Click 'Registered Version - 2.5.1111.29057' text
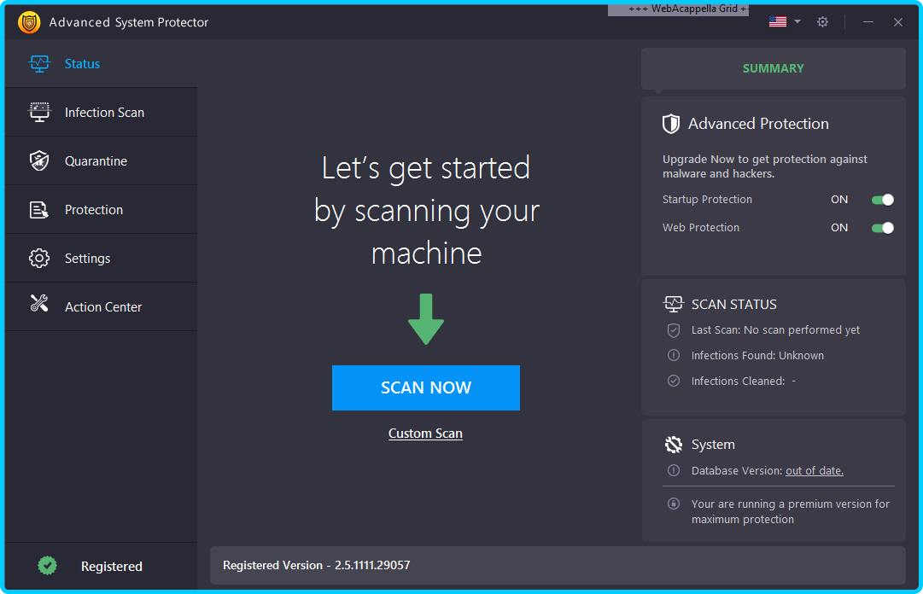Screen dimensions: 923x594 coord(316,565)
